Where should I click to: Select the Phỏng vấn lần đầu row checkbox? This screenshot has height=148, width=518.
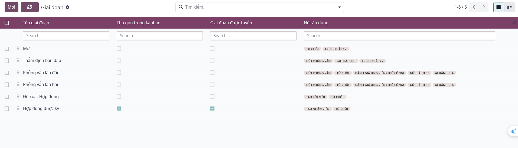click(x=7, y=73)
